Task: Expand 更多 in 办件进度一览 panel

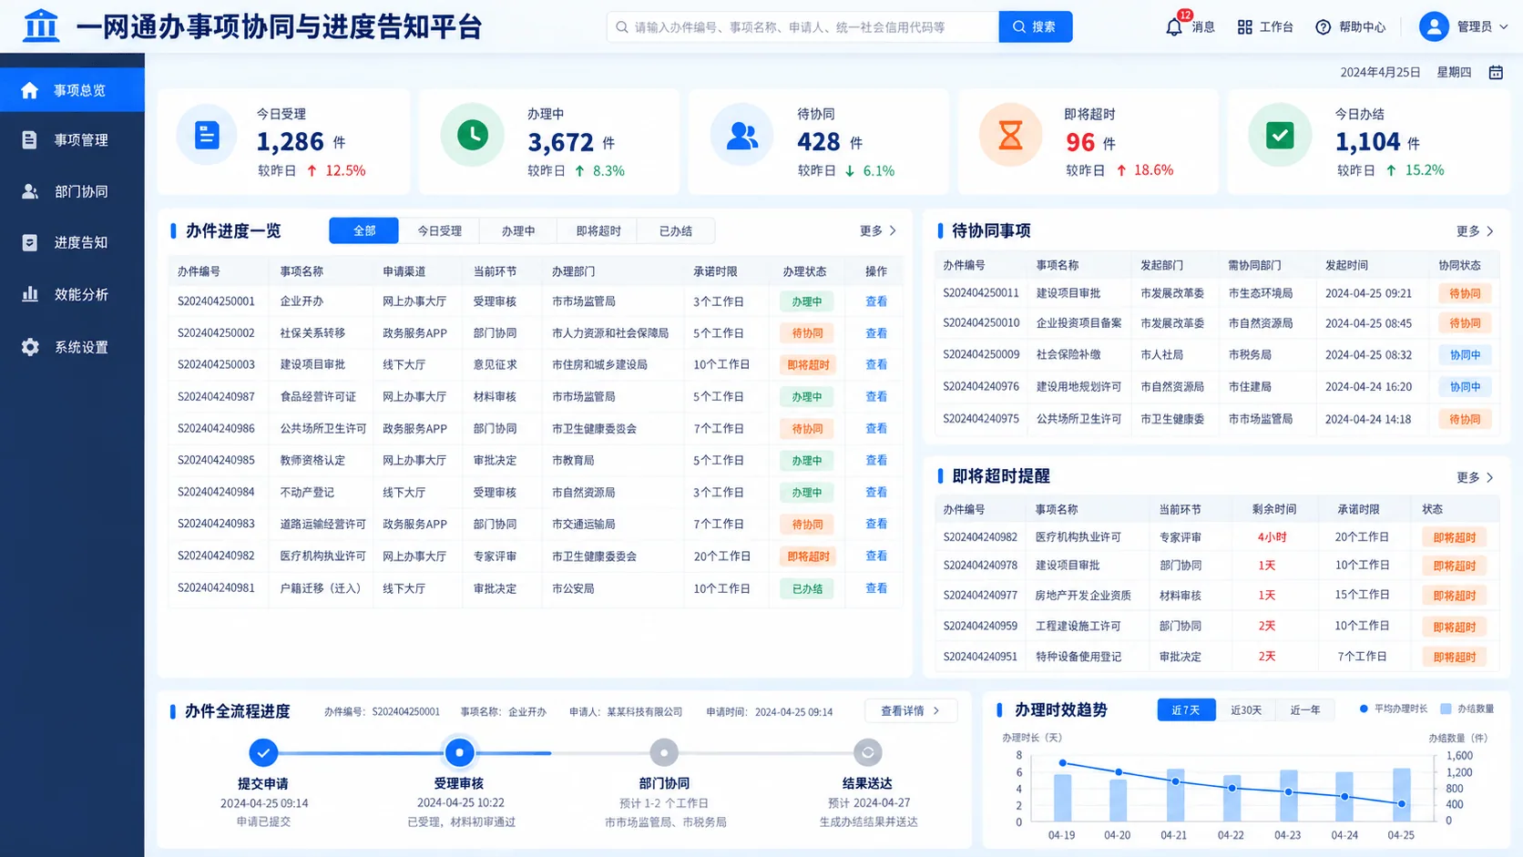Action: 878,230
